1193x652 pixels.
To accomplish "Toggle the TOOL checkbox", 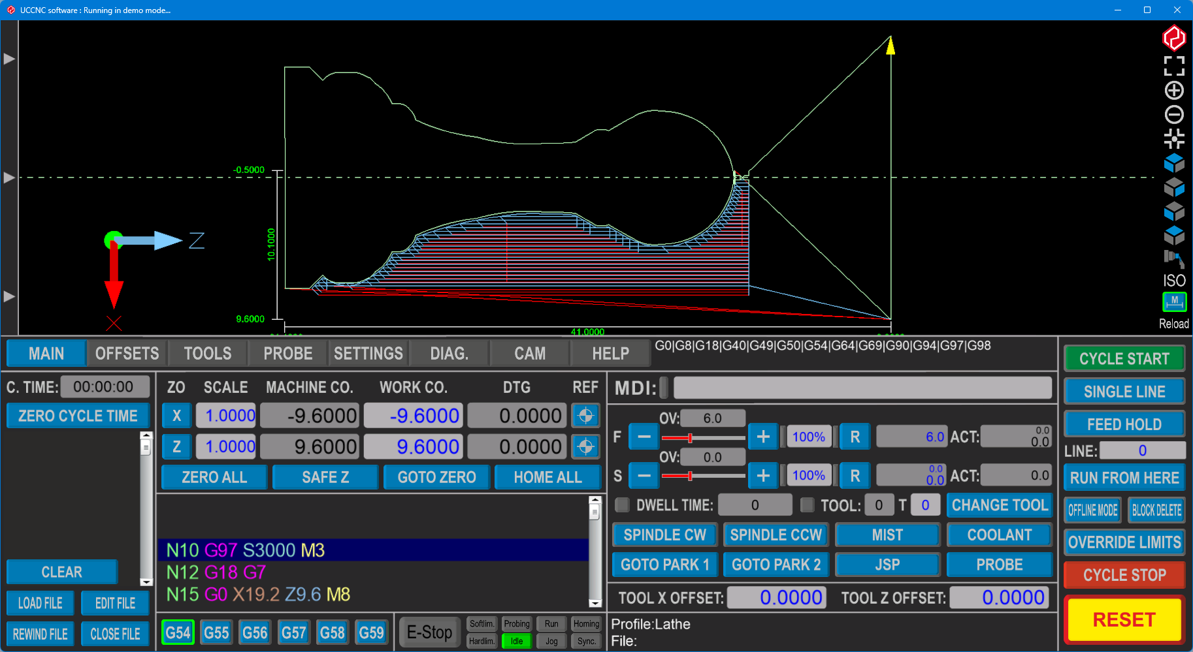I will pos(808,505).
